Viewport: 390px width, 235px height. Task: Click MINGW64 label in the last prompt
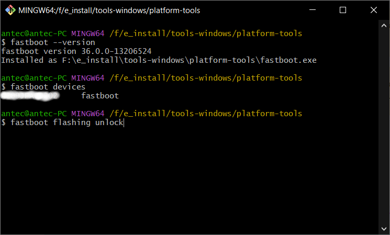tap(88, 114)
